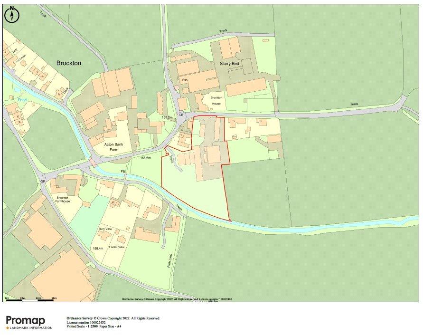This screenshot has width=423, height=336.
Task: Click the Forest View label
Action: pos(116,247)
